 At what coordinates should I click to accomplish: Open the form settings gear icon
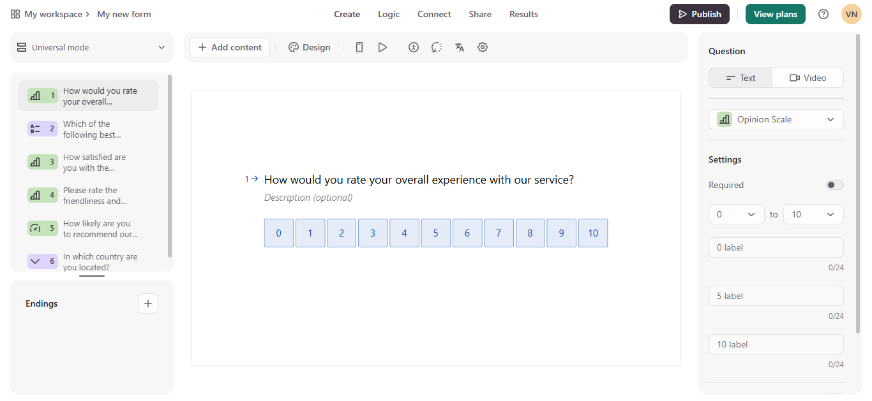[x=483, y=47]
